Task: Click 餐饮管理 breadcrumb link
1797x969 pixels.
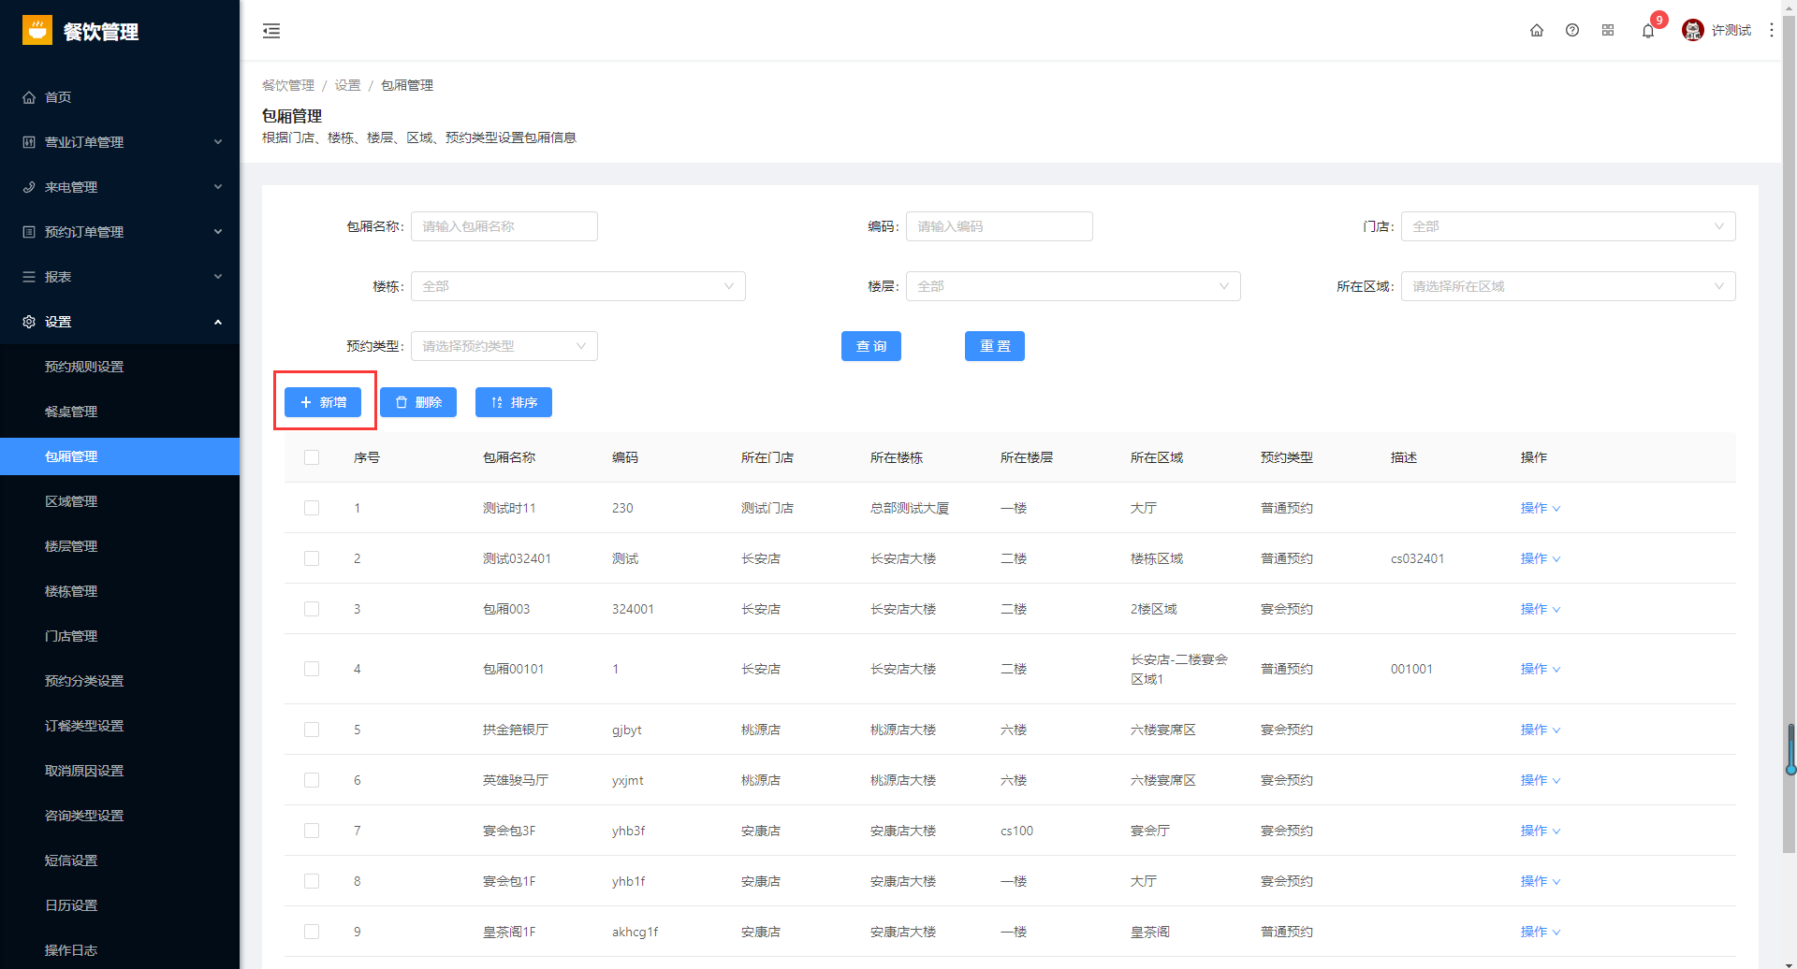Action: pyautogui.click(x=288, y=85)
